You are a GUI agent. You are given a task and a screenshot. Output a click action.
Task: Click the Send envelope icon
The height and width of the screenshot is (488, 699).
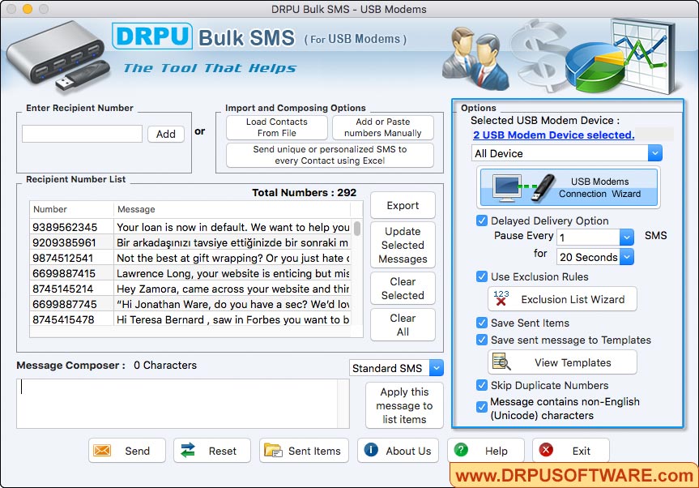click(104, 451)
